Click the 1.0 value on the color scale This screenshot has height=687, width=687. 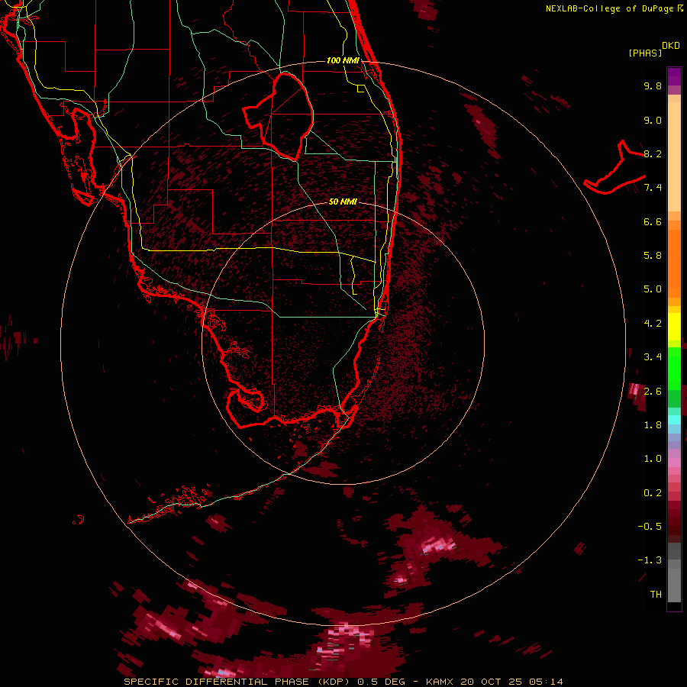coord(653,459)
